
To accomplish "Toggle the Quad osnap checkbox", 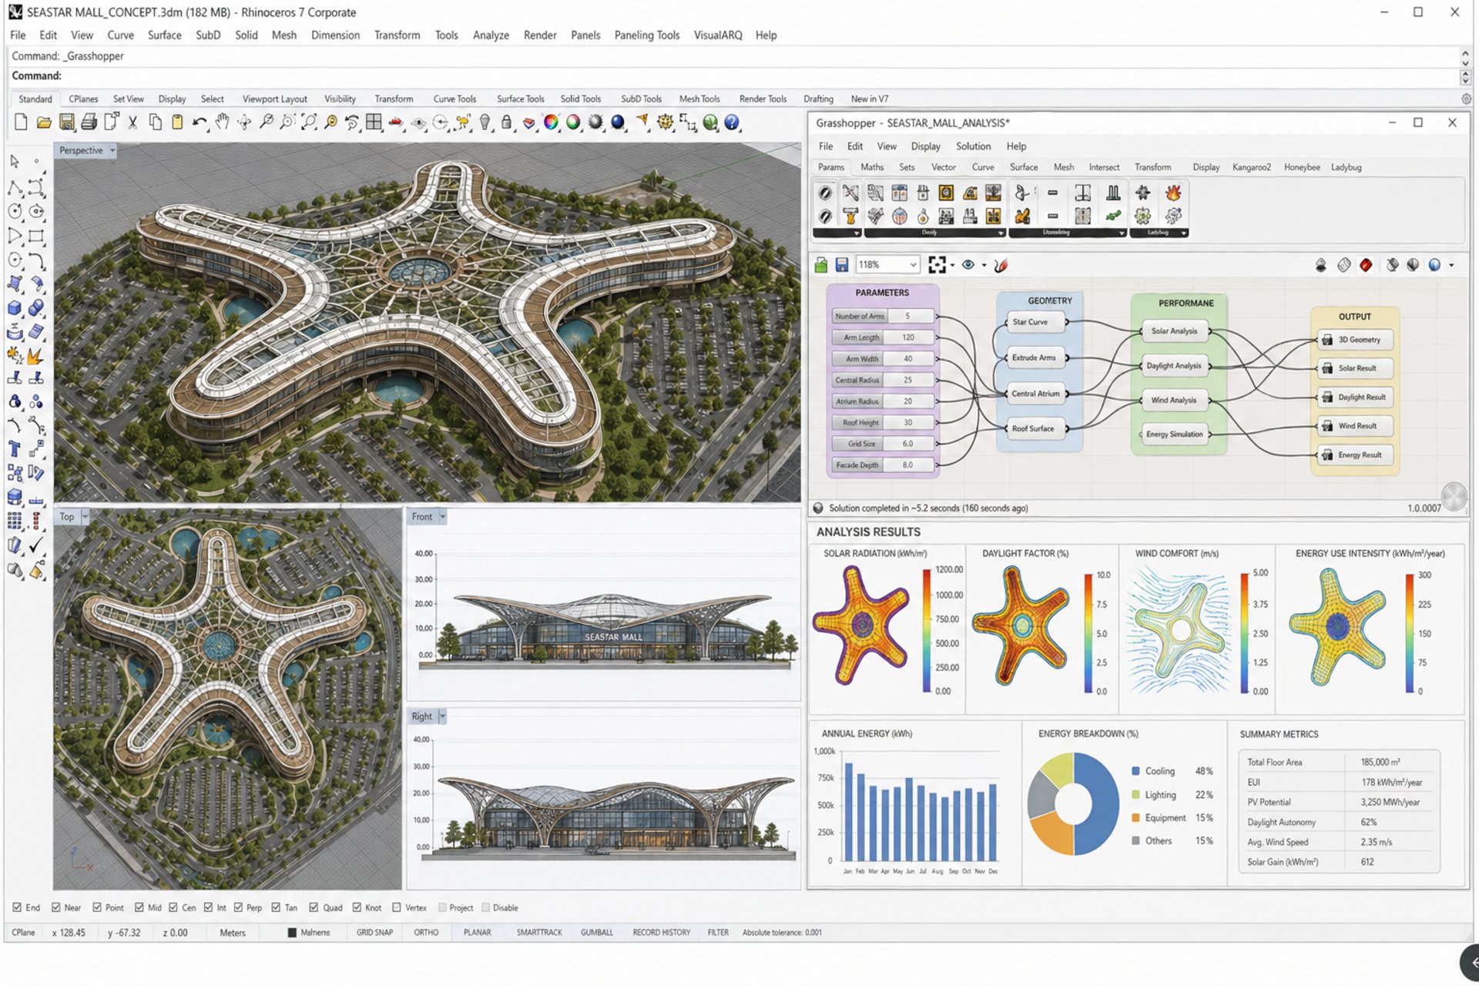I will point(314,907).
